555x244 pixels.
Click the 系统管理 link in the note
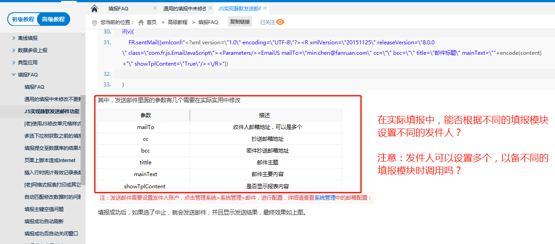(x=325, y=198)
